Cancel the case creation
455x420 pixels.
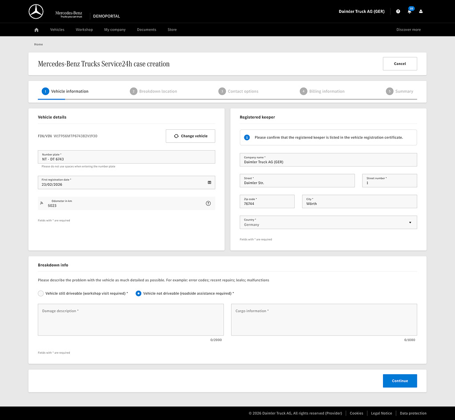[x=400, y=64]
